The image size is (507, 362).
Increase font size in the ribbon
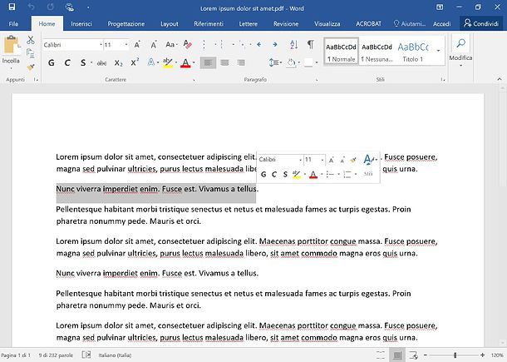tap(137, 45)
